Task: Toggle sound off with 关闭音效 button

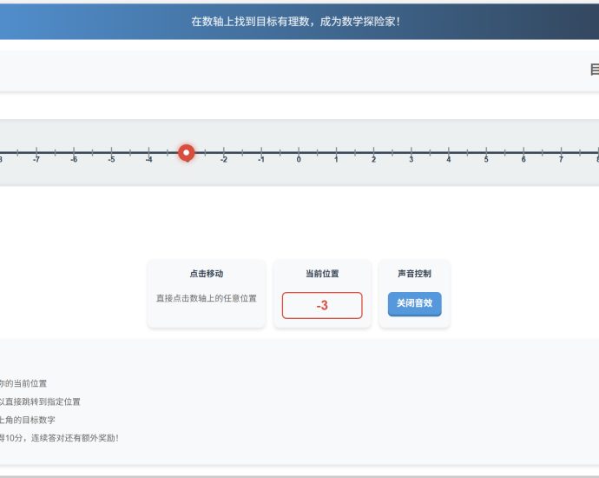Action: coord(414,304)
